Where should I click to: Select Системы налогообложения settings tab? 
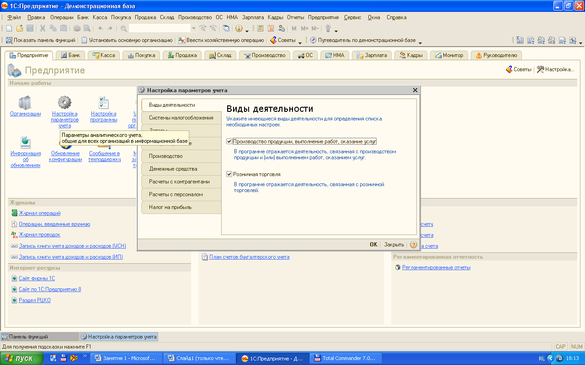[x=181, y=118]
